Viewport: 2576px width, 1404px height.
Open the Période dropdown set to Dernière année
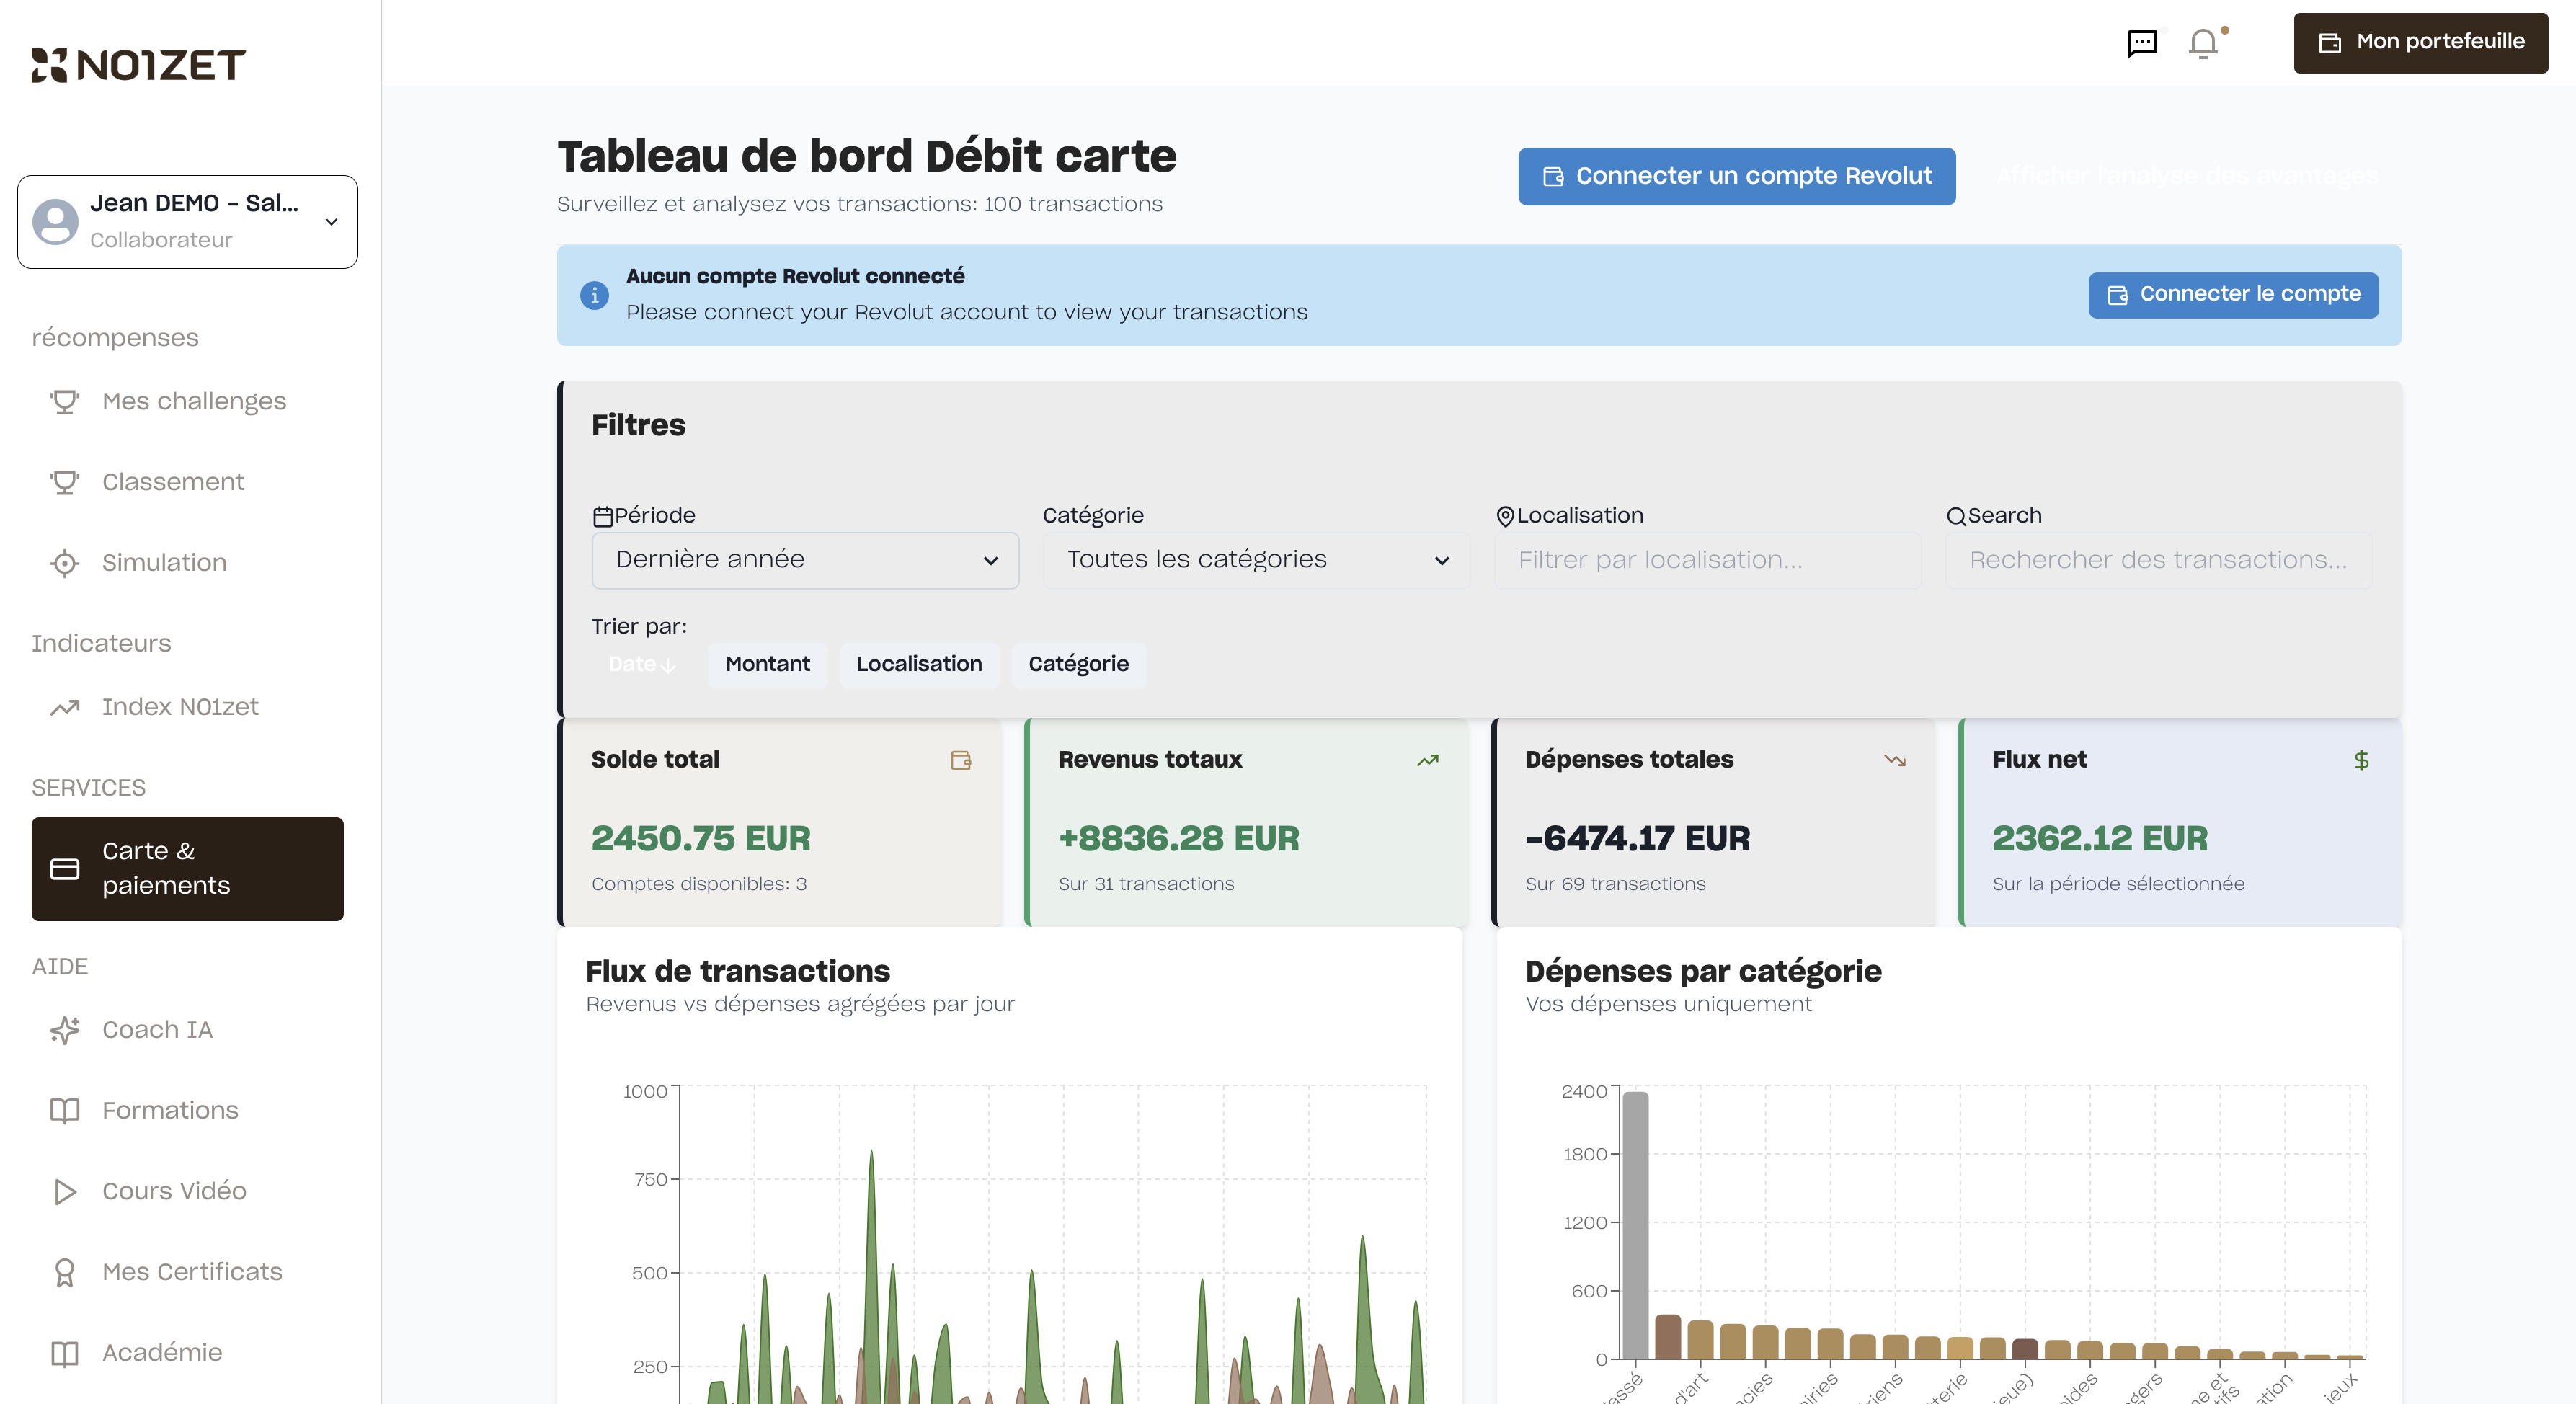point(805,560)
